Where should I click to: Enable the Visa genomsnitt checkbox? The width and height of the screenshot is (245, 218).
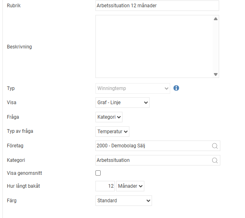tap(98, 173)
